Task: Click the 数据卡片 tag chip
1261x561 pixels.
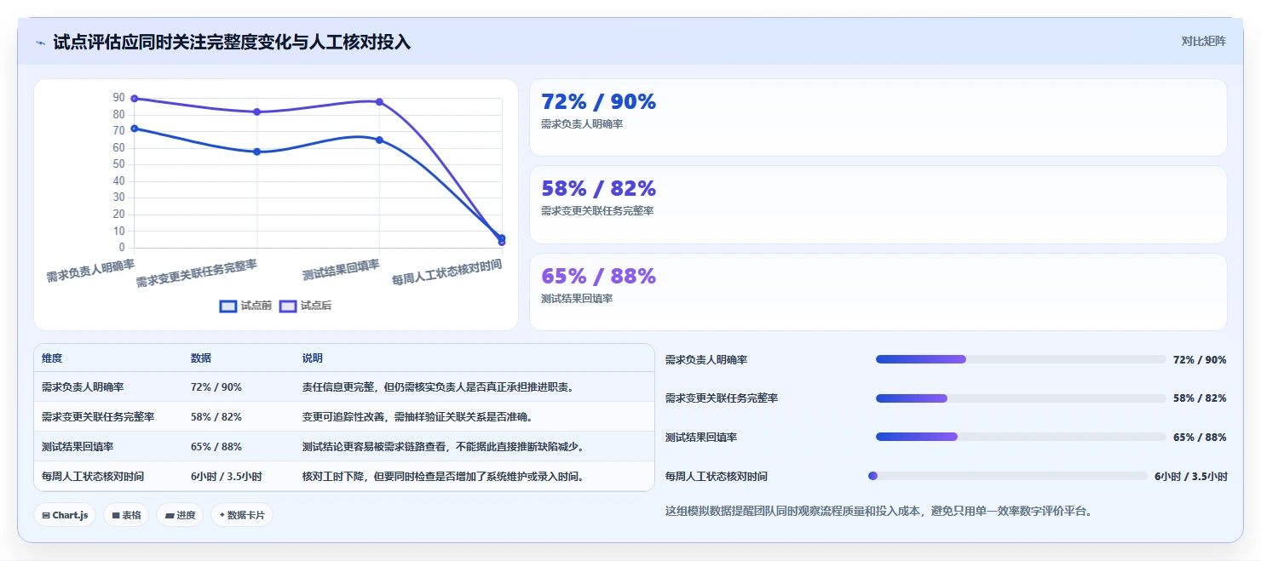Action: tap(242, 515)
